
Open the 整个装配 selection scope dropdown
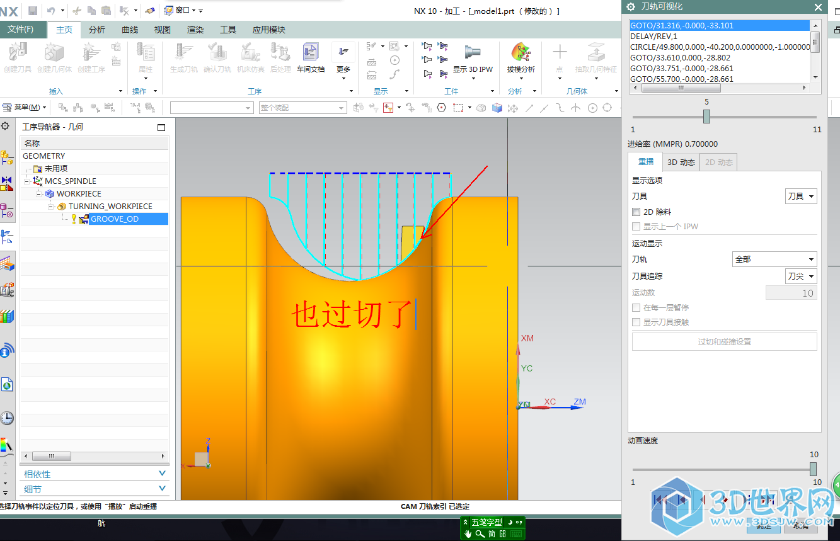[302, 108]
